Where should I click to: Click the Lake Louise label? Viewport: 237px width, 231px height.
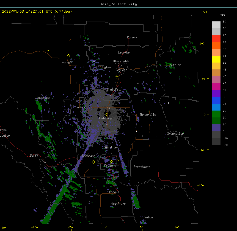(x=5, y=133)
